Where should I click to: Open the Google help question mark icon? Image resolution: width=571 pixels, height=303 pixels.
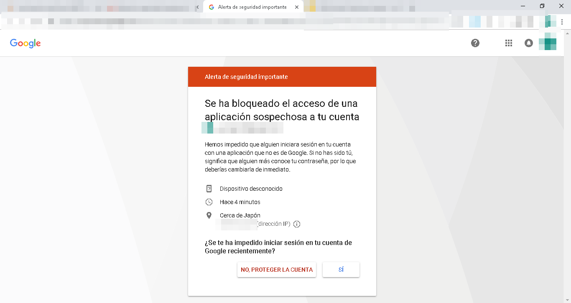pyautogui.click(x=475, y=43)
